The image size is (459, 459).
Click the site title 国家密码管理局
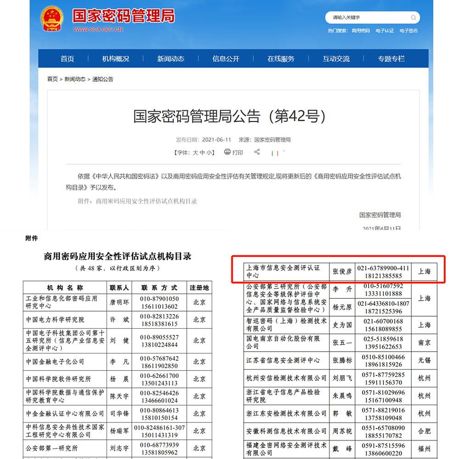point(123,16)
